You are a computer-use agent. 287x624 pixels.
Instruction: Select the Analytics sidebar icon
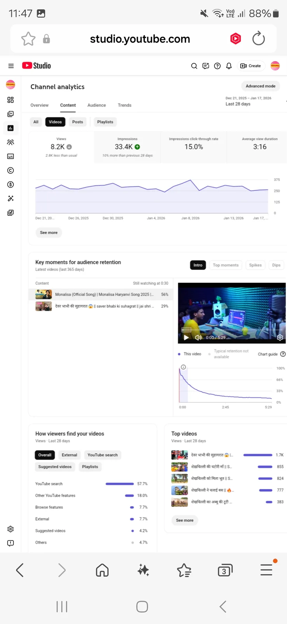click(x=10, y=128)
